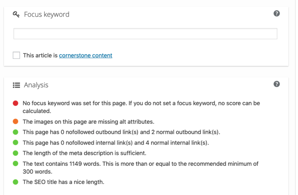Click the SEO title has nice length text
The image size is (298, 195).
tap(63, 182)
